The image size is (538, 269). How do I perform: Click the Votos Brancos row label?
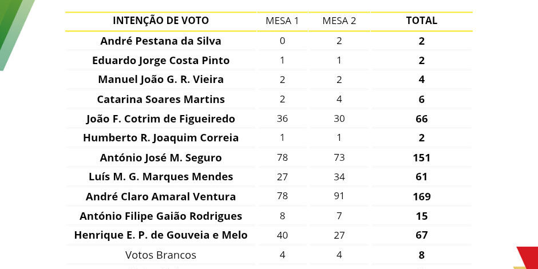click(x=161, y=255)
